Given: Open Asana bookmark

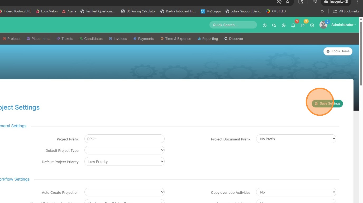Looking at the screenshot, I should 69,11.
